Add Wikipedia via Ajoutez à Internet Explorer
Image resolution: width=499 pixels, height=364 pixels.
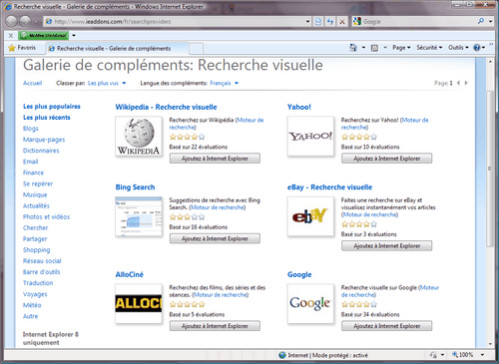point(215,159)
